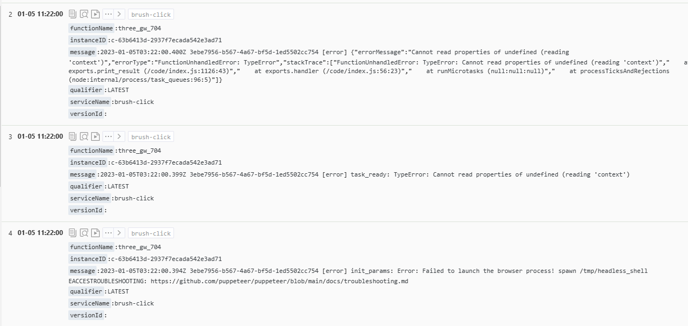This screenshot has height=326, width=688.
Task: Open context view magnifier icon for log 2
Action: pos(84,14)
